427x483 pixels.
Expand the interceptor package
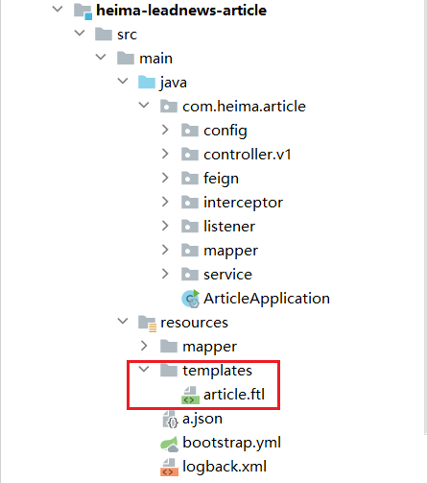[165, 202]
